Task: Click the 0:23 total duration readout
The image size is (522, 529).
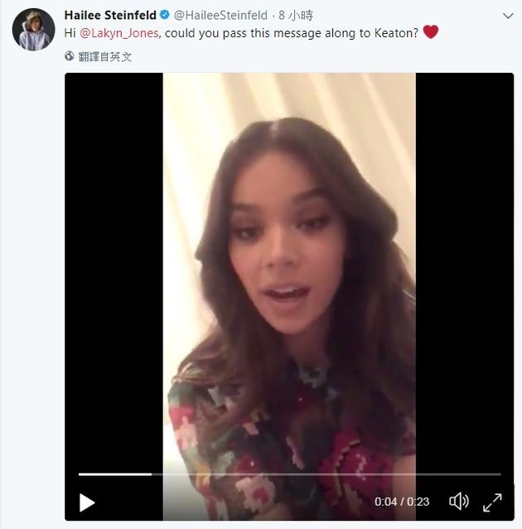Action: [x=418, y=502]
